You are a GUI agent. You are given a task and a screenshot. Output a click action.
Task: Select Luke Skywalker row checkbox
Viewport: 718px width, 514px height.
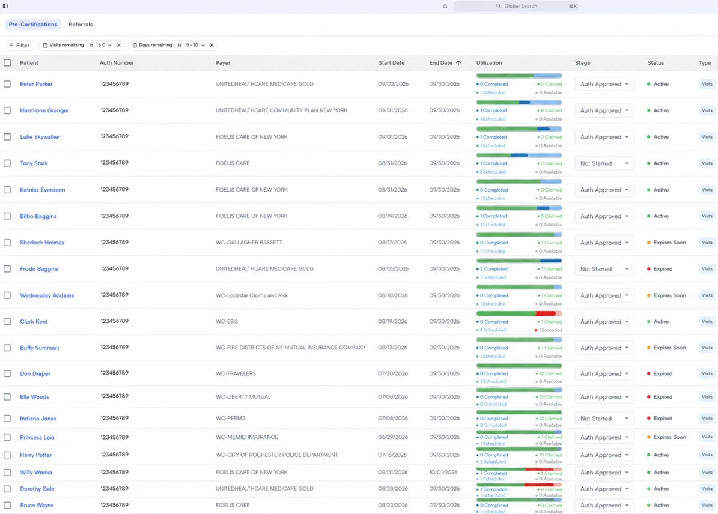click(x=7, y=137)
